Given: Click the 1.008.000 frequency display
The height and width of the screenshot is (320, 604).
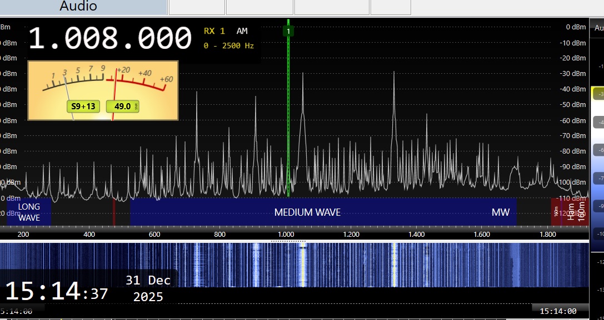Looking at the screenshot, I should tap(110, 39).
